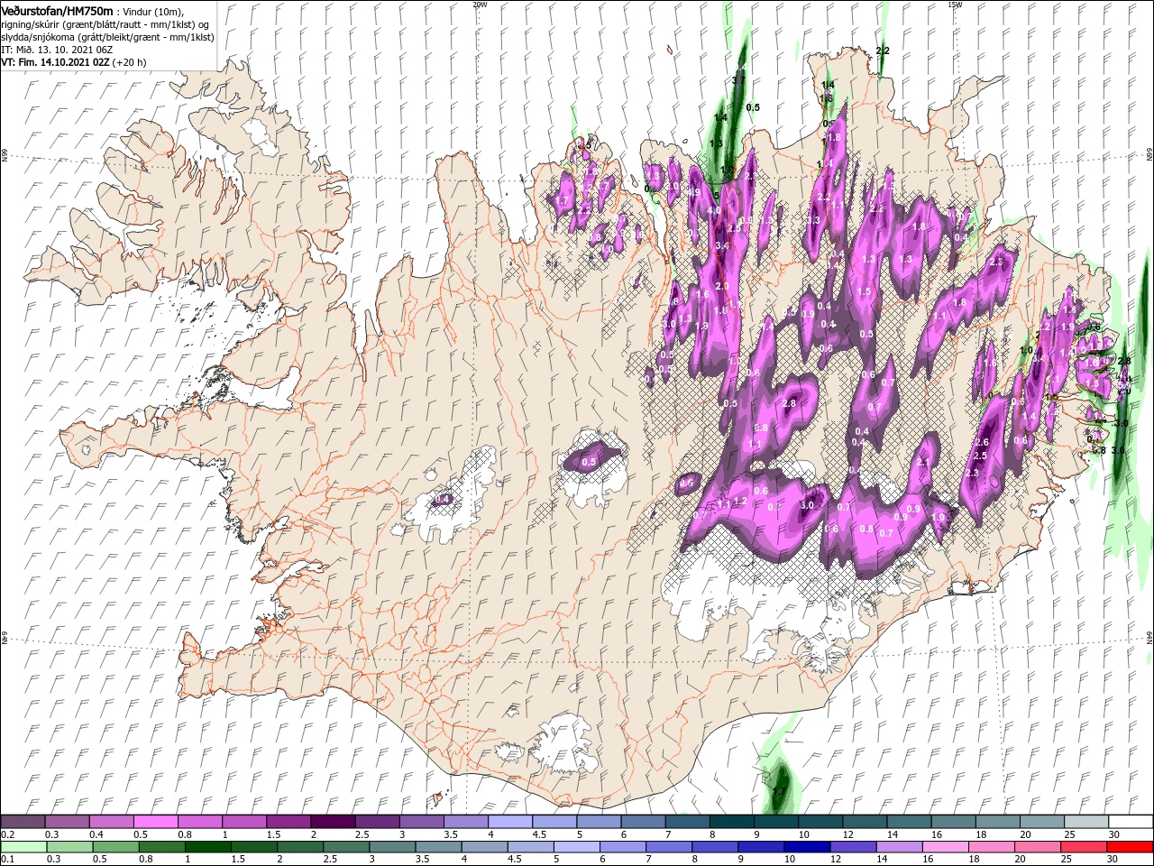The width and height of the screenshot is (1154, 866).
Task: Pick the bright pink 0.5 swatch in the upper legend
Action: [155, 822]
